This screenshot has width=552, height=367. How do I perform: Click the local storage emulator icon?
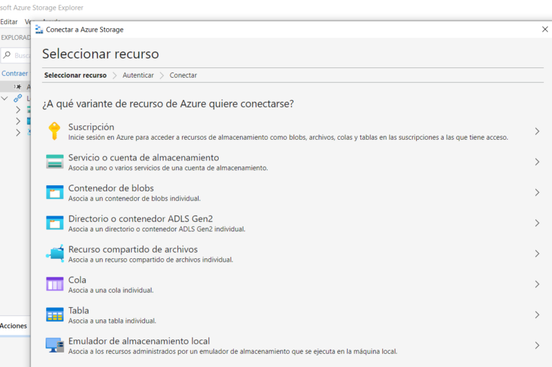tap(55, 345)
